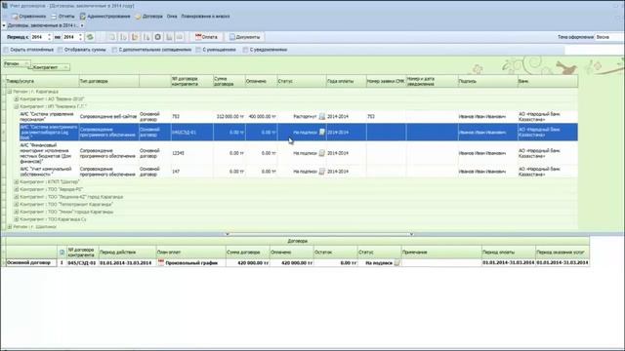Increase the period start year spinner
The image size is (625, 351).
(x=49, y=35)
